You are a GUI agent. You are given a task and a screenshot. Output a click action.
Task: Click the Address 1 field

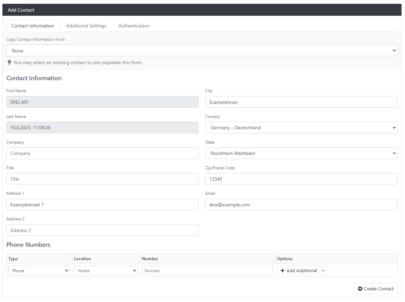click(x=102, y=205)
